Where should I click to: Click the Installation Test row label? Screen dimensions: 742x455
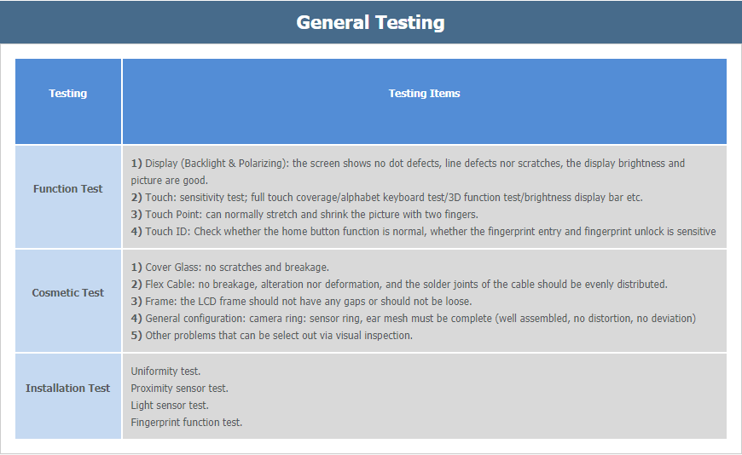[x=67, y=389]
